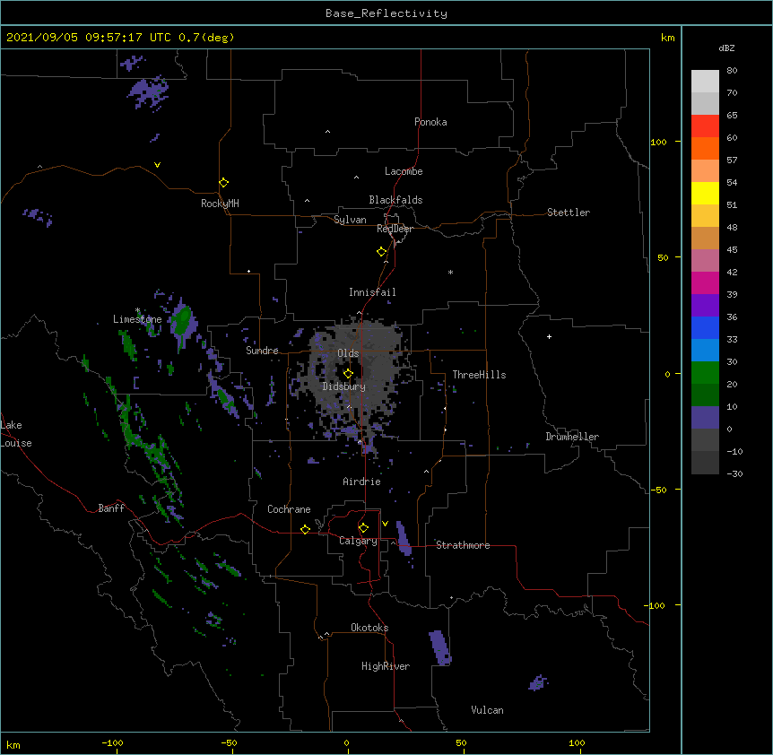Click the white plus marker east of Three Hills
This screenshot has width=773, height=755.
[549, 336]
